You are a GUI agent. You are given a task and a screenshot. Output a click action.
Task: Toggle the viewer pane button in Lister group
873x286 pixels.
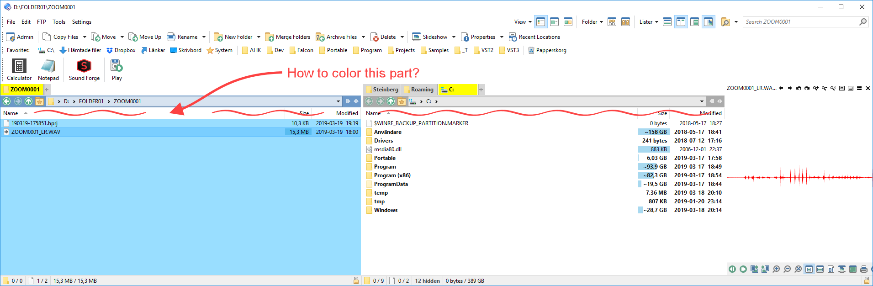coord(708,22)
